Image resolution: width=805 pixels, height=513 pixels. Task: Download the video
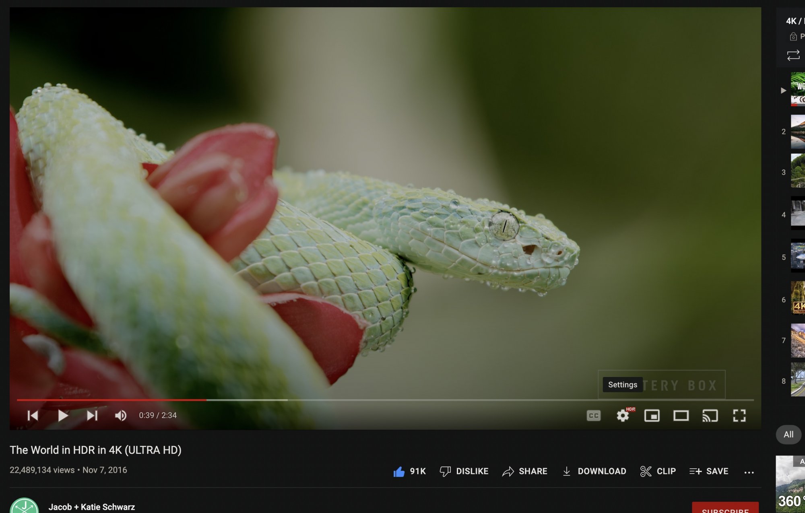point(594,471)
